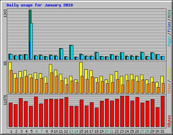173x135 pixels.
Task: Select the cyan Pages bar for day 5
Action: [31, 41]
